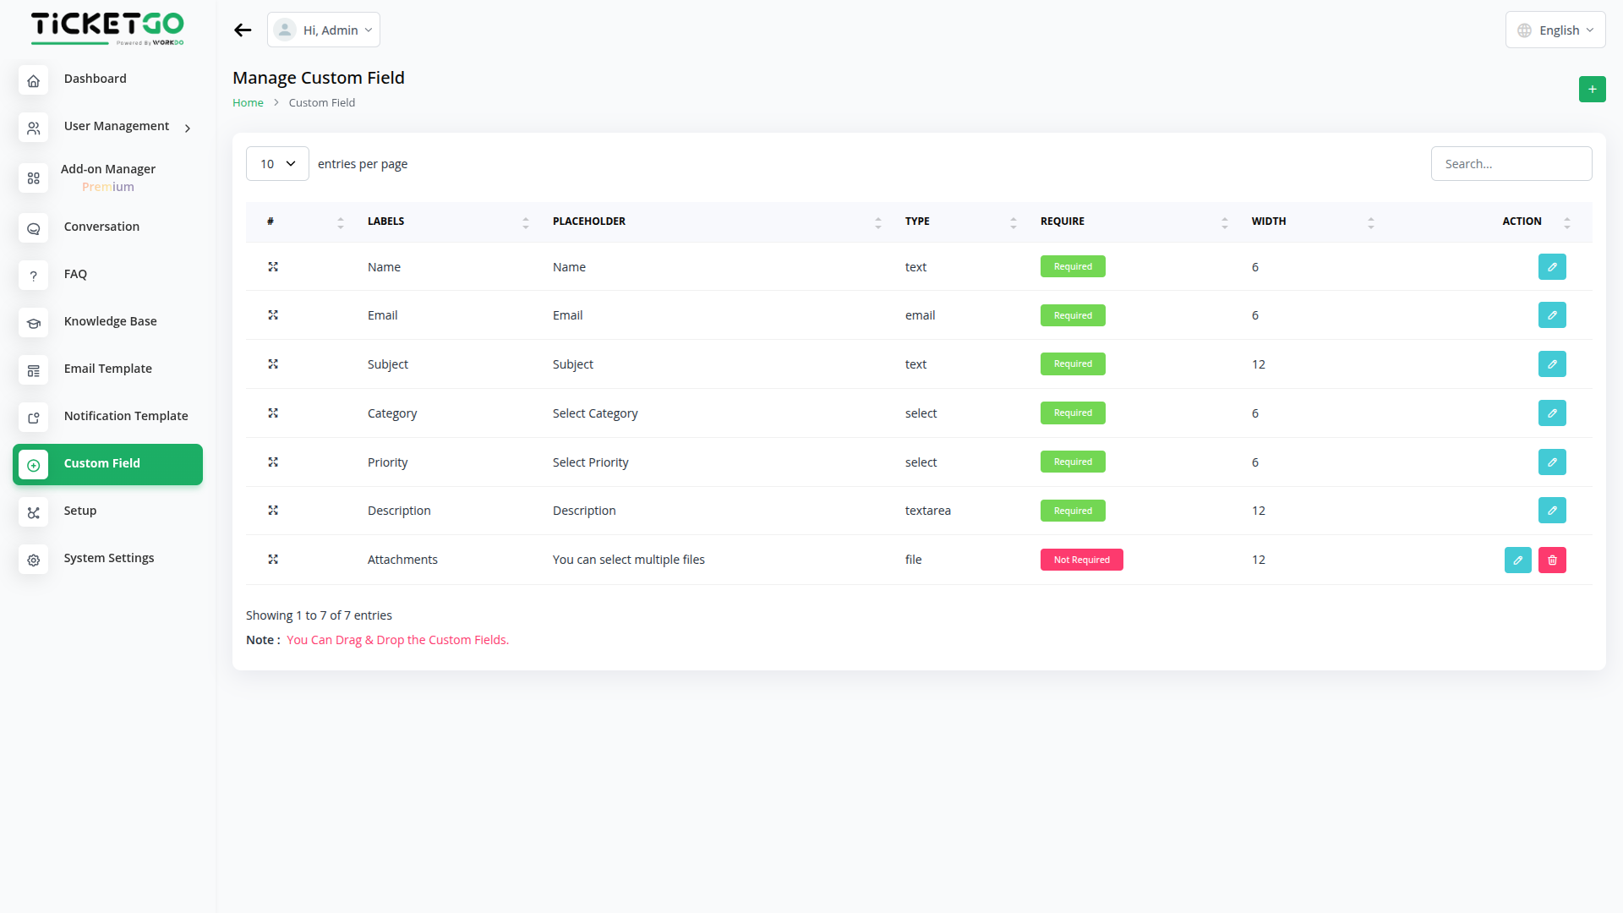Screen dimensions: 1623x913
Task: Open the entries per page dropdown
Action: coord(277,164)
